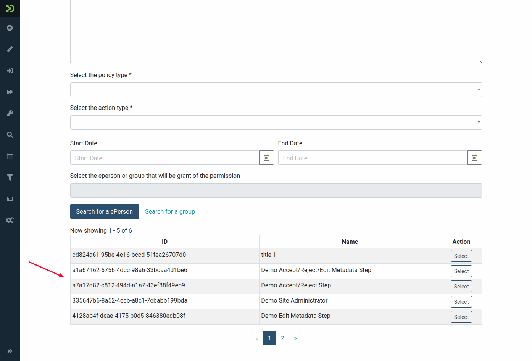Screen dimensions: 532x361
Task: Open the Statistics chart sidebar icon
Action: pyautogui.click(x=10, y=199)
